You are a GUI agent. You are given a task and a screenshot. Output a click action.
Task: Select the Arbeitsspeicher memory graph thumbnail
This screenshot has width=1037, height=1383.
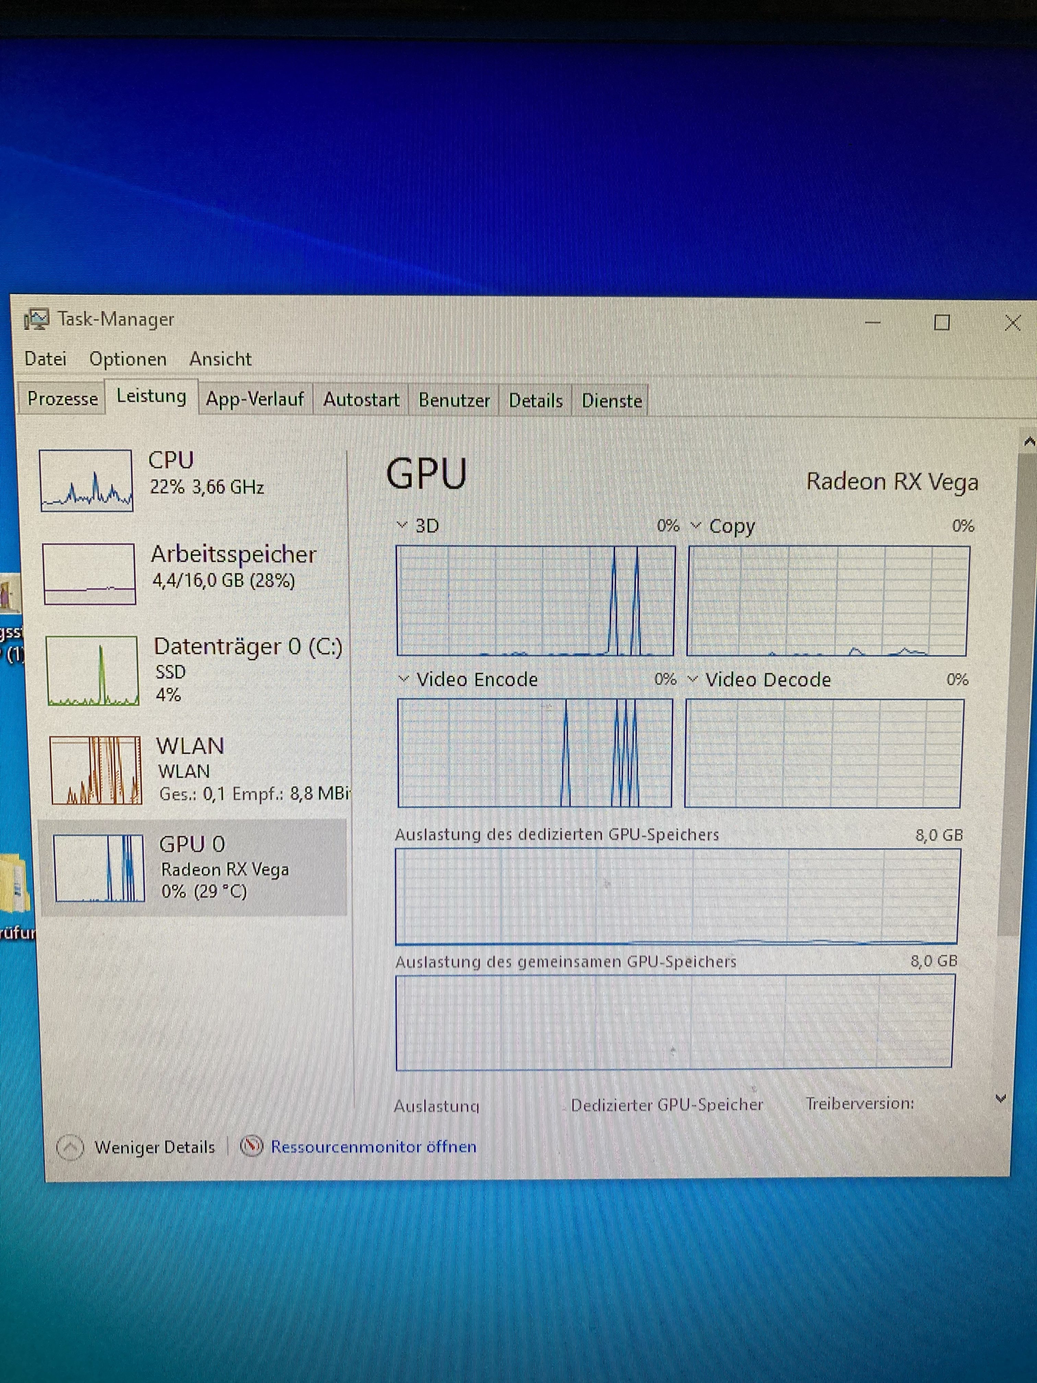(x=90, y=573)
